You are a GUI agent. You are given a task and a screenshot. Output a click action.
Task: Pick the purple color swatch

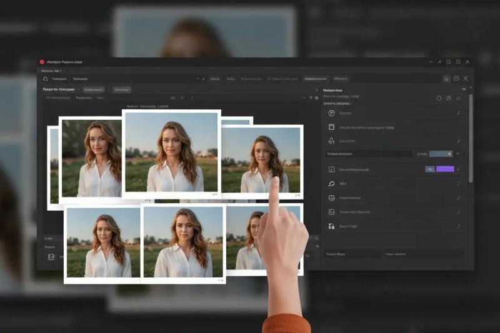pyautogui.click(x=445, y=169)
